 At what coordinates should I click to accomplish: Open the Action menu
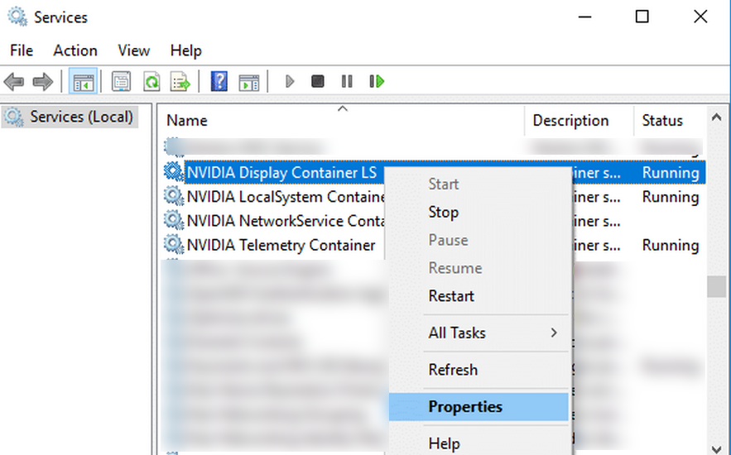(75, 50)
